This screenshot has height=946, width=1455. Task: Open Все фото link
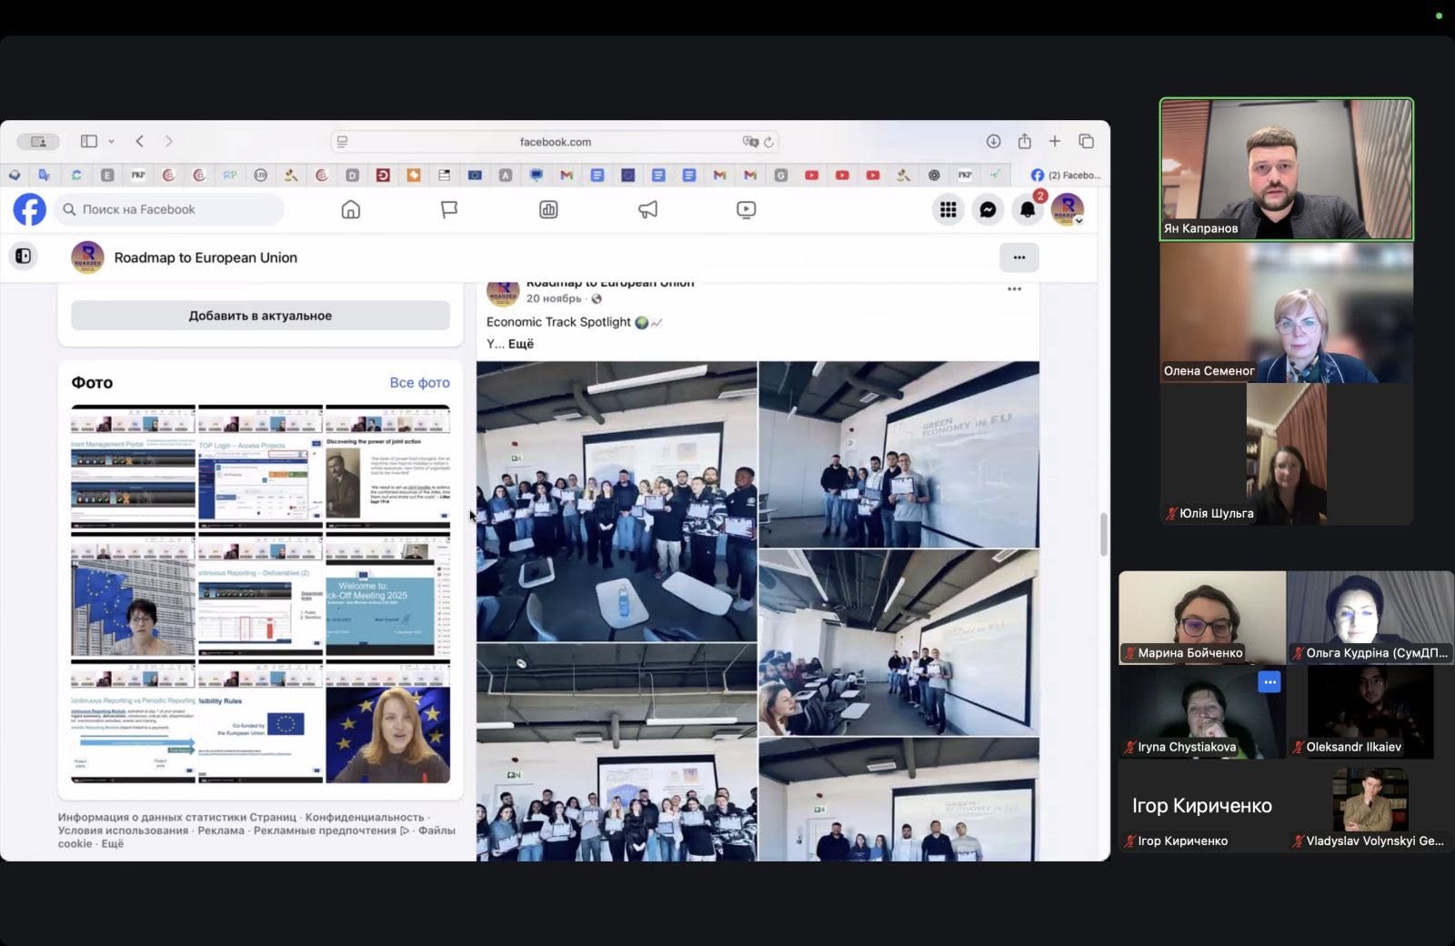[419, 383]
